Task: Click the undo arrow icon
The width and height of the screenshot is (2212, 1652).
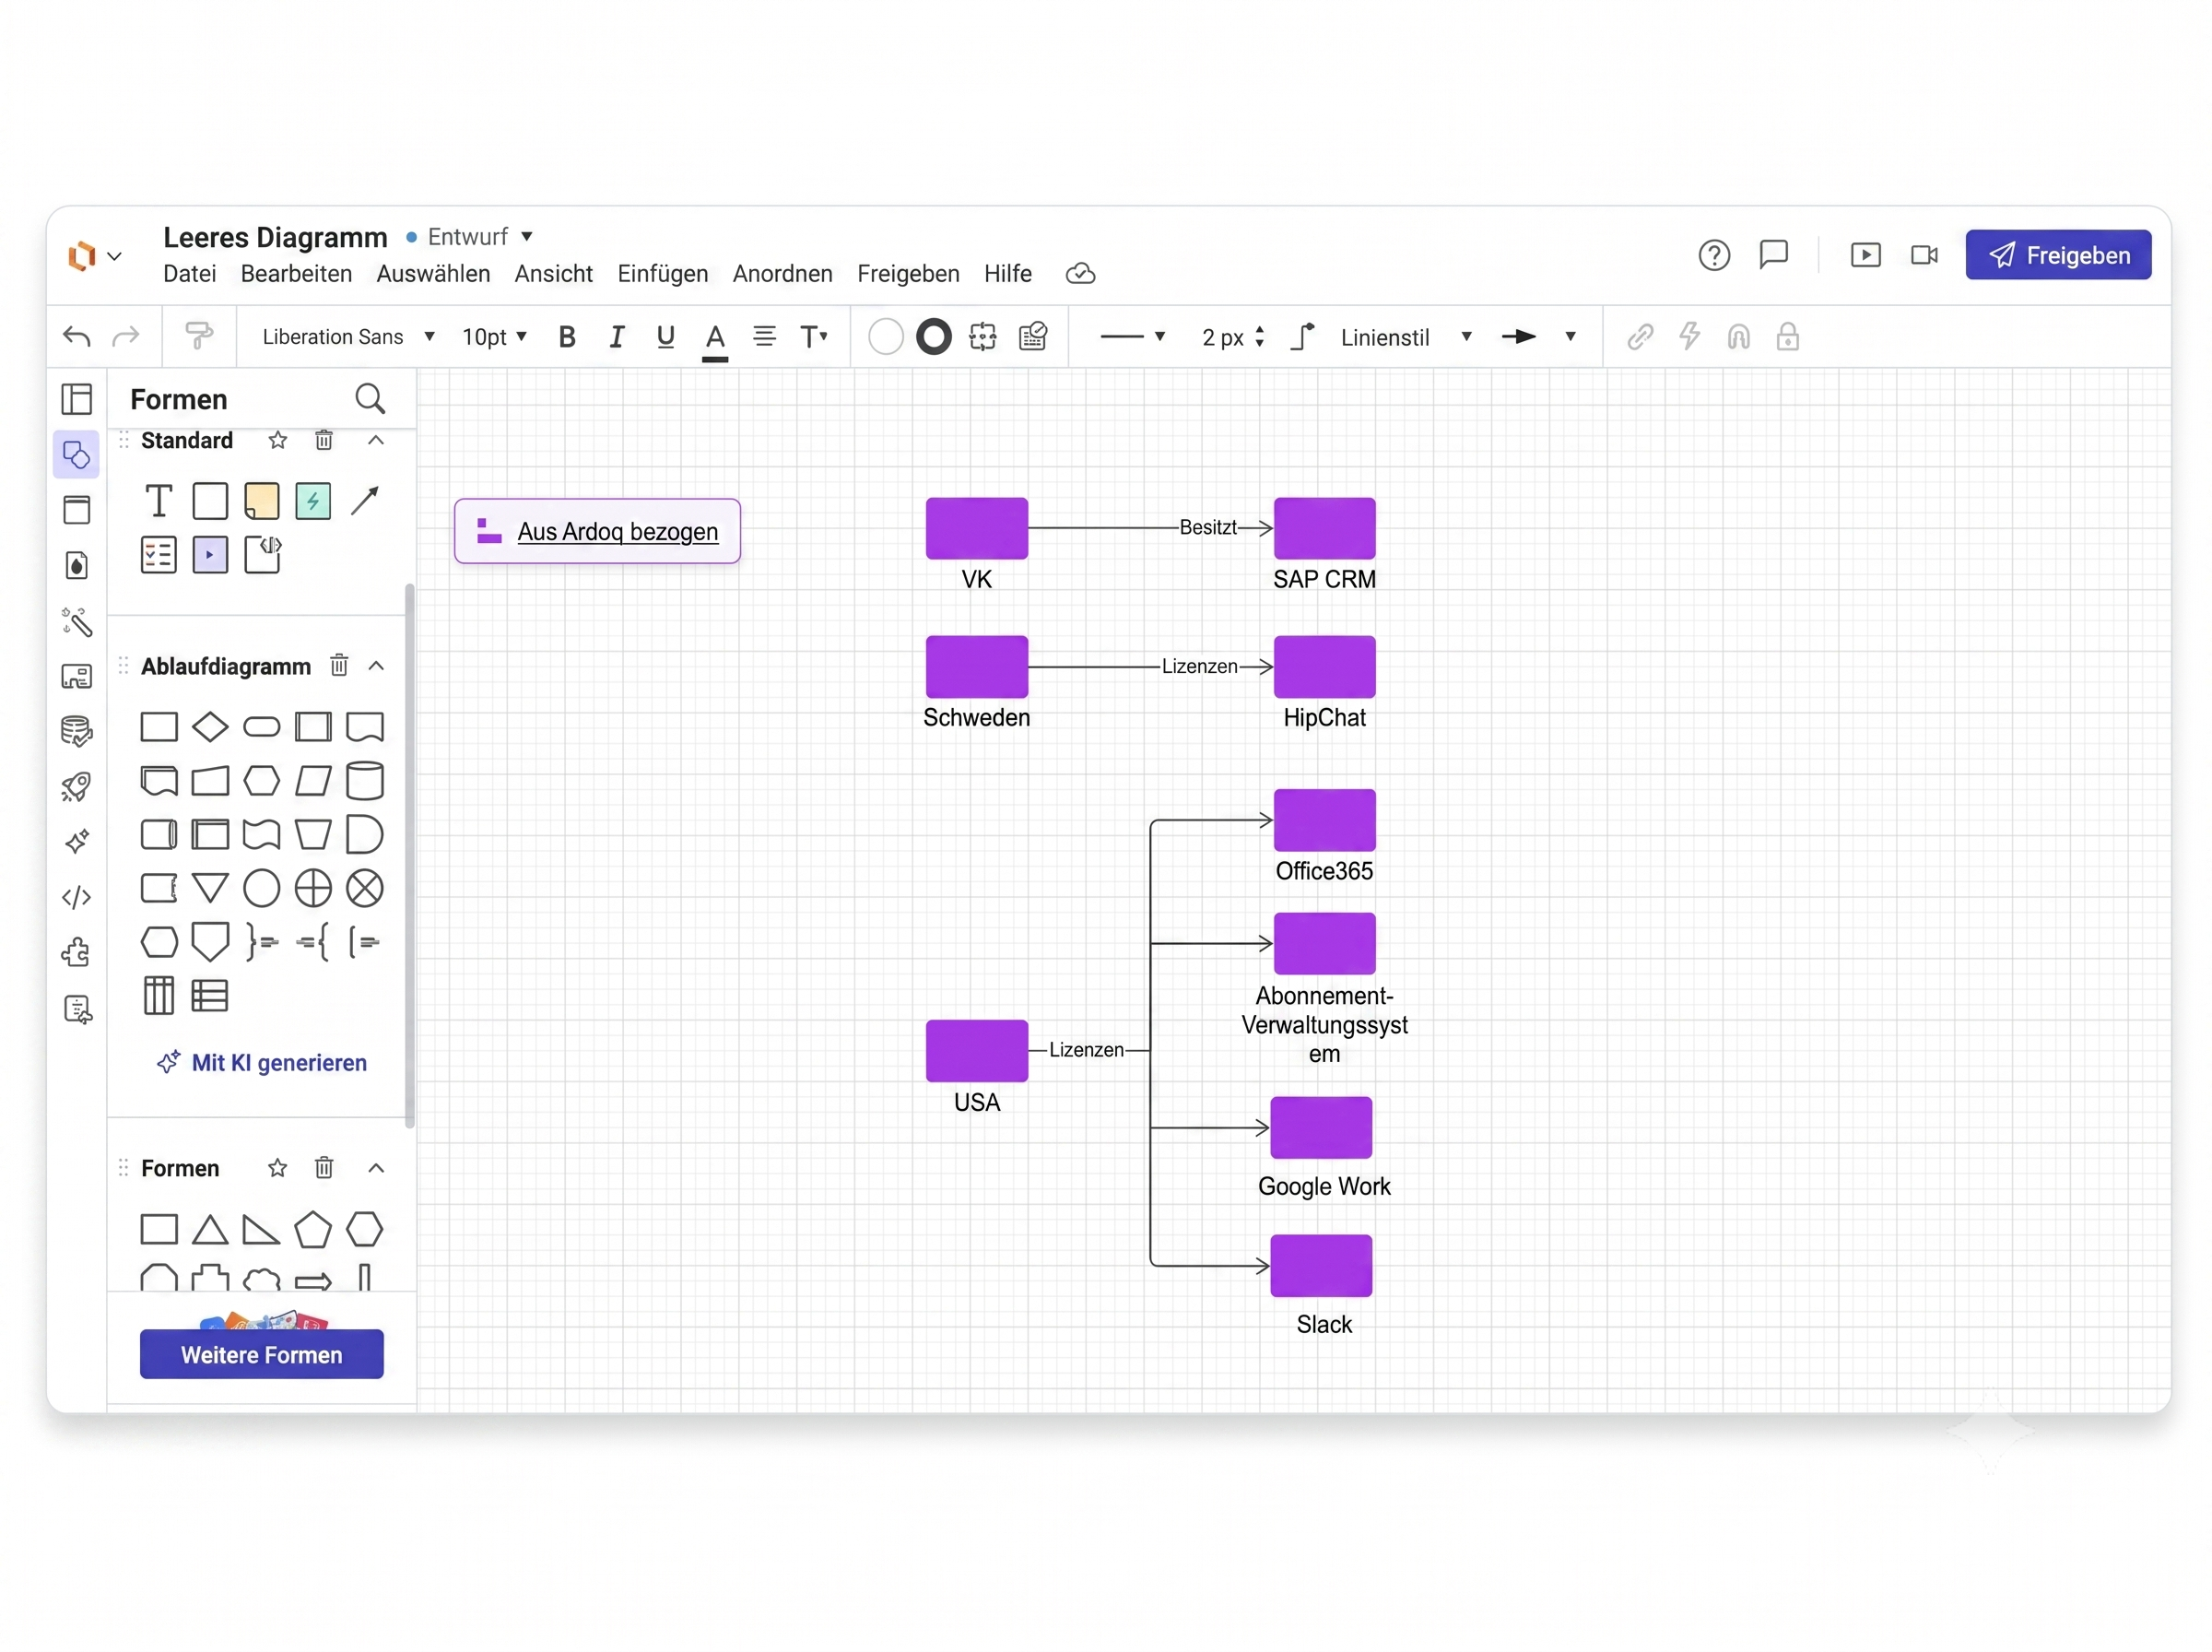Action: pyautogui.click(x=77, y=337)
